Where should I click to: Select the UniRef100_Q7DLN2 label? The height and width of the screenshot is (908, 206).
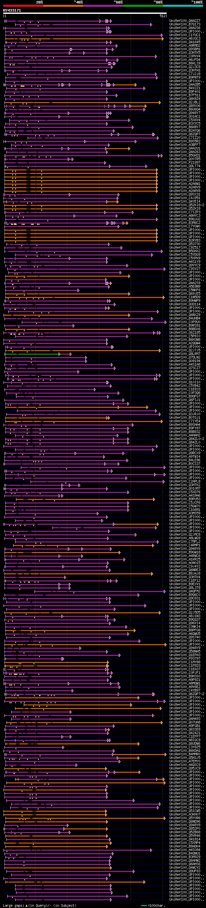point(185,358)
